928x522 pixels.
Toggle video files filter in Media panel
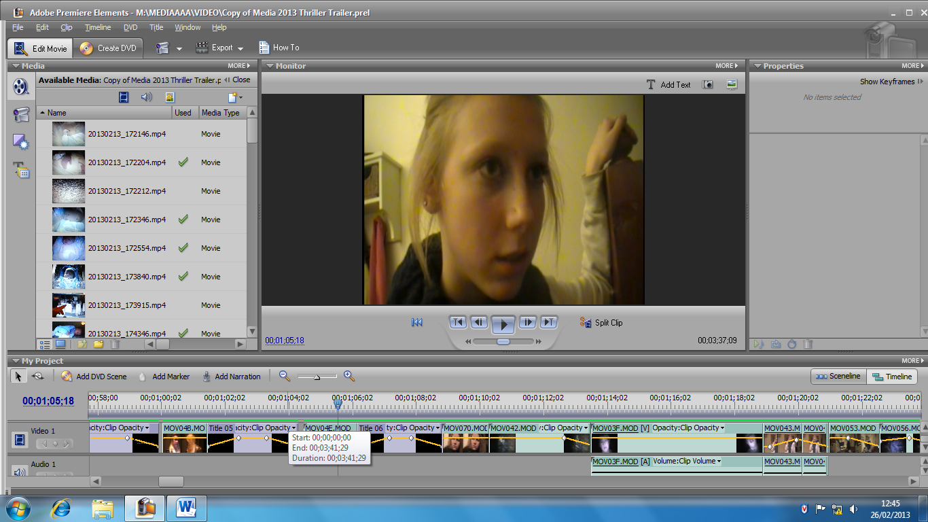pos(124,97)
